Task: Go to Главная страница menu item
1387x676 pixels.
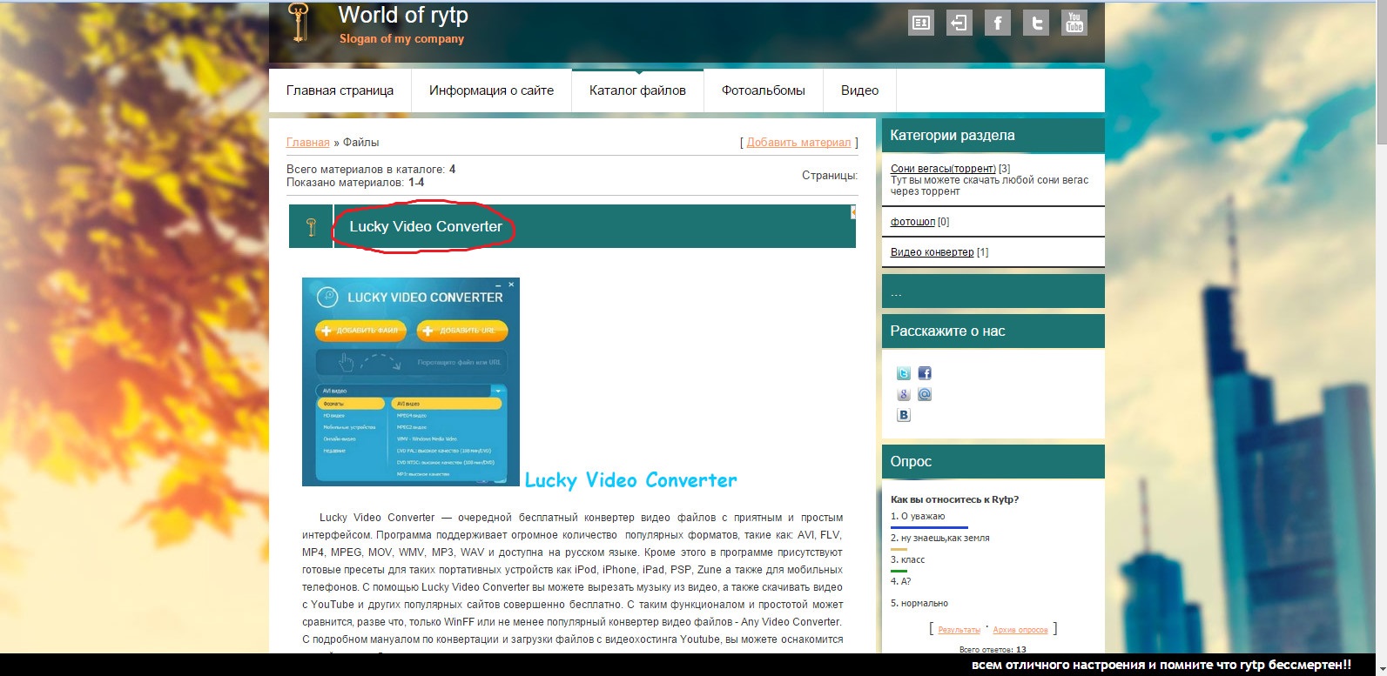Action: (340, 90)
